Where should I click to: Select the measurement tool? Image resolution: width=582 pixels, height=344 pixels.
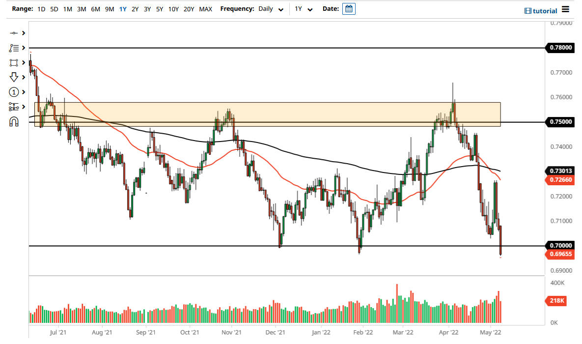pos(14,106)
